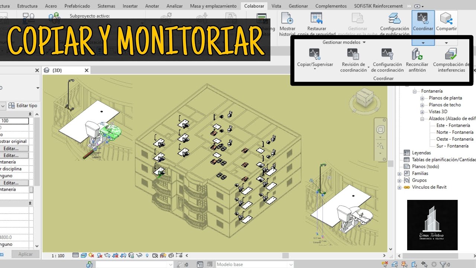Toggle temporary hide/isolate sunglasses icon
The height and width of the screenshot is (268, 476).
[139, 255]
